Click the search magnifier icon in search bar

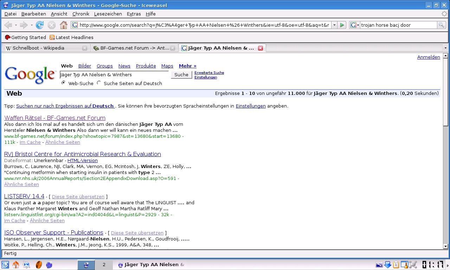click(441, 25)
